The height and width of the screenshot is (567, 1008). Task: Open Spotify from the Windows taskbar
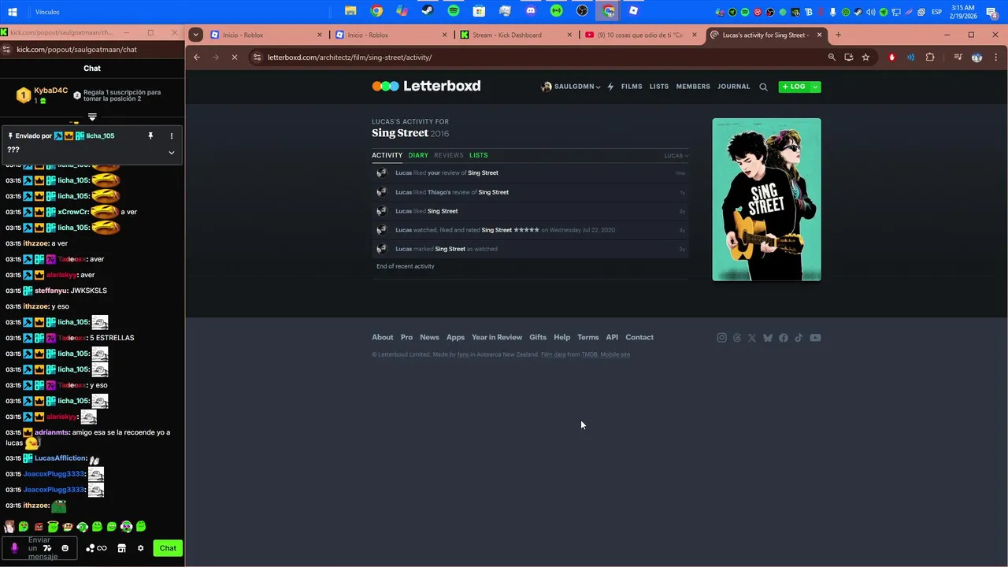point(454,11)
